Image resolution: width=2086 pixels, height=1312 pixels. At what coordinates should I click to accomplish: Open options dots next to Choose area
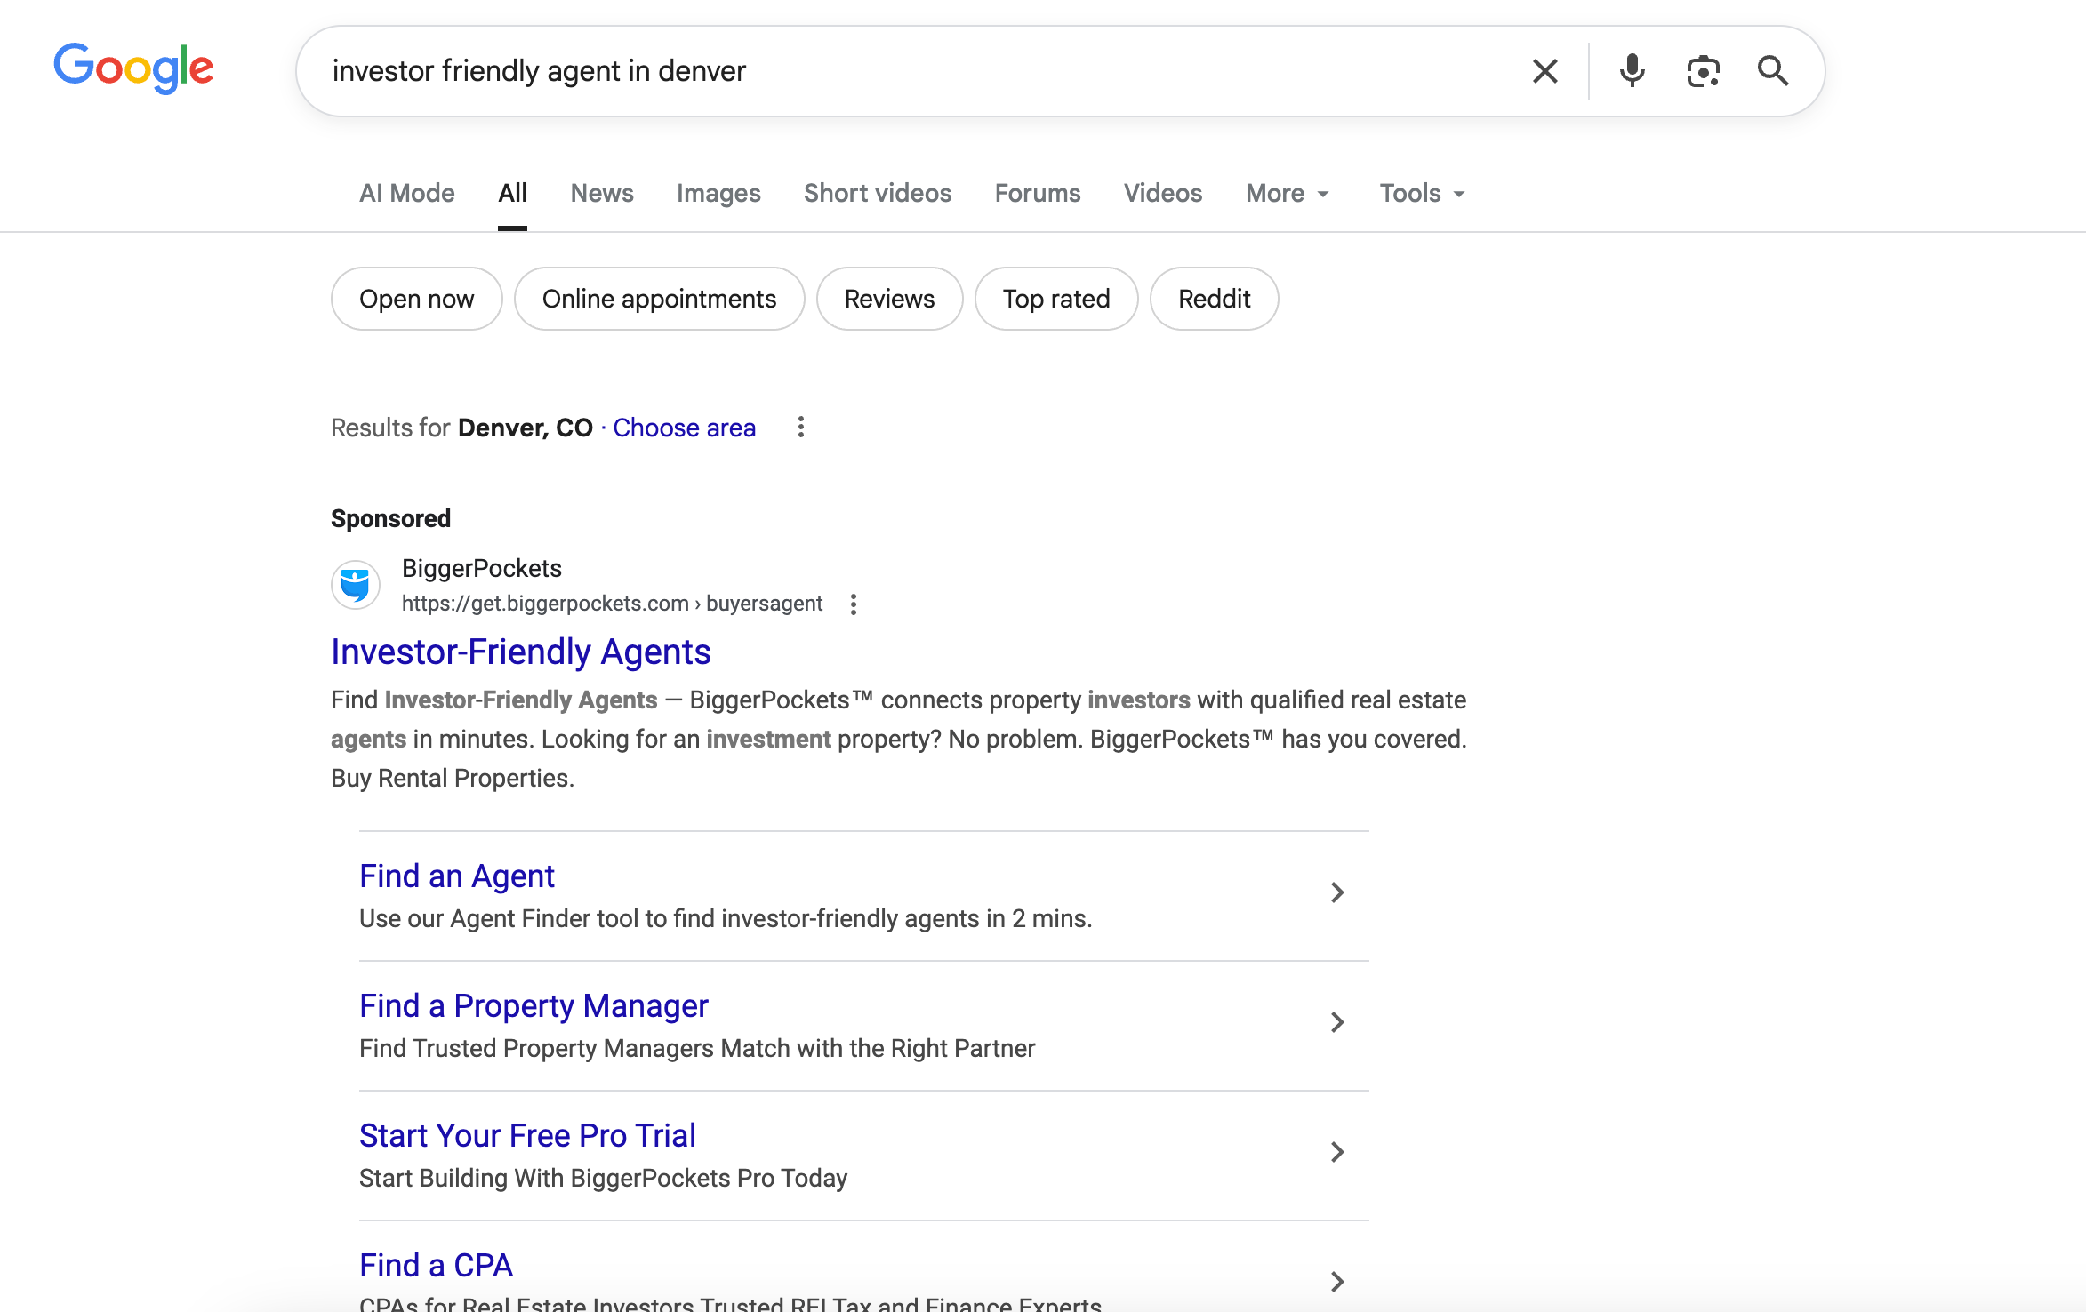801,428
